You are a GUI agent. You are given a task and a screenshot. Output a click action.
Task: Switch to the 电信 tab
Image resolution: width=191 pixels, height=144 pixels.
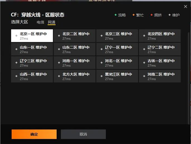click(x=40, y=22)
